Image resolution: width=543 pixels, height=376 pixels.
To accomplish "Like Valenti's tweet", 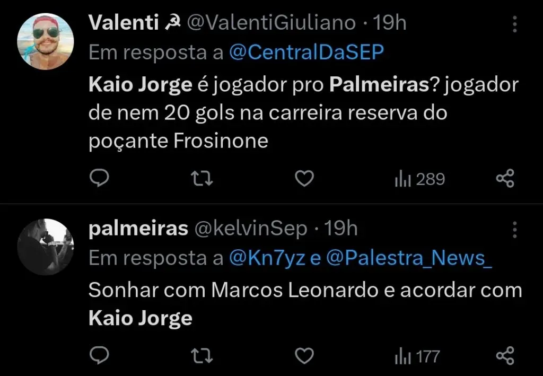I will click(304, 179).
